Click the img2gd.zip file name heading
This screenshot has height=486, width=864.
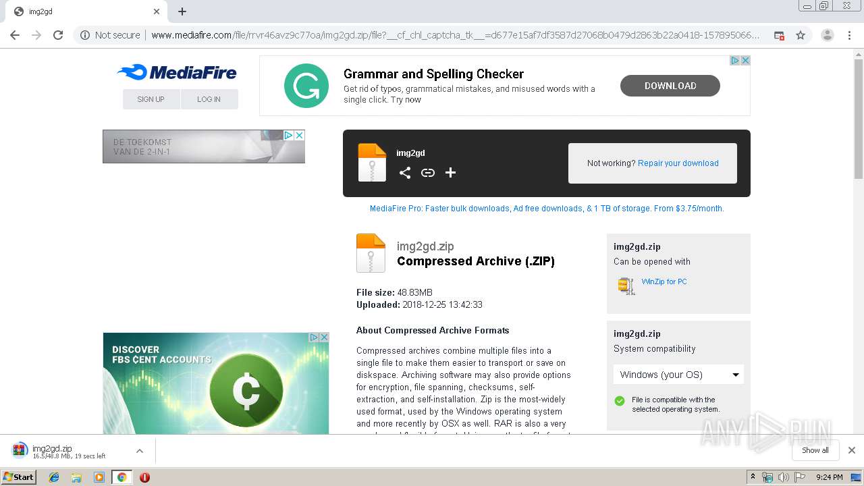(x=425, y=246)
